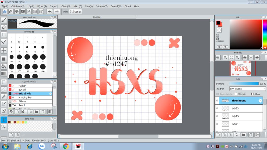Select the Move tool

coord(4,50)
